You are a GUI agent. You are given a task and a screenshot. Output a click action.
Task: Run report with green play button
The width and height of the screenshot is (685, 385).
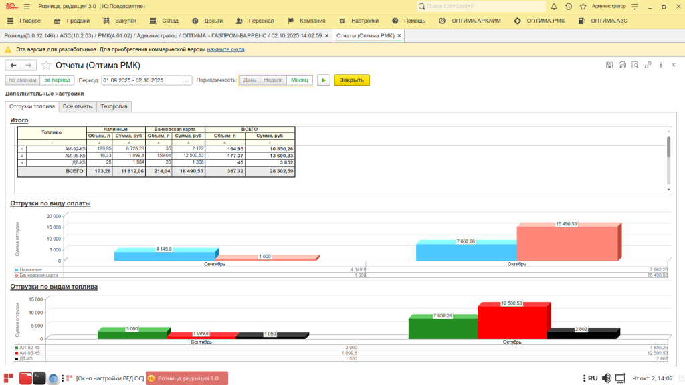click(x=323, y=80)
